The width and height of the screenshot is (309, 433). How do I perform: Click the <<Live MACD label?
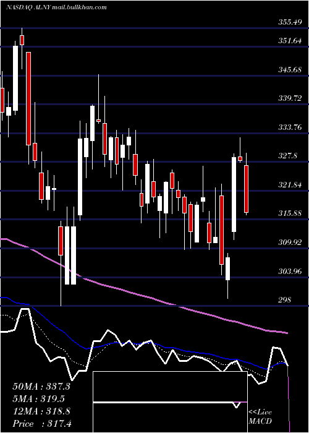[x=260, y=417]
